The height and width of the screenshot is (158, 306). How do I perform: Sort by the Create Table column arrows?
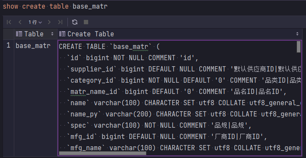(297, 34)
